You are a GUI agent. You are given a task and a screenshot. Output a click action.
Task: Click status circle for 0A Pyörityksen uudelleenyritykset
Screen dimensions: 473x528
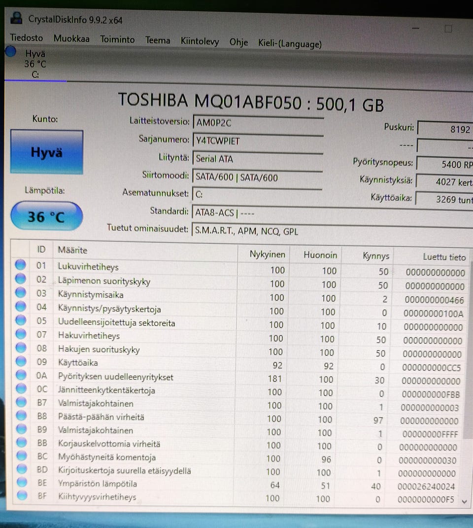coord(21,375)
